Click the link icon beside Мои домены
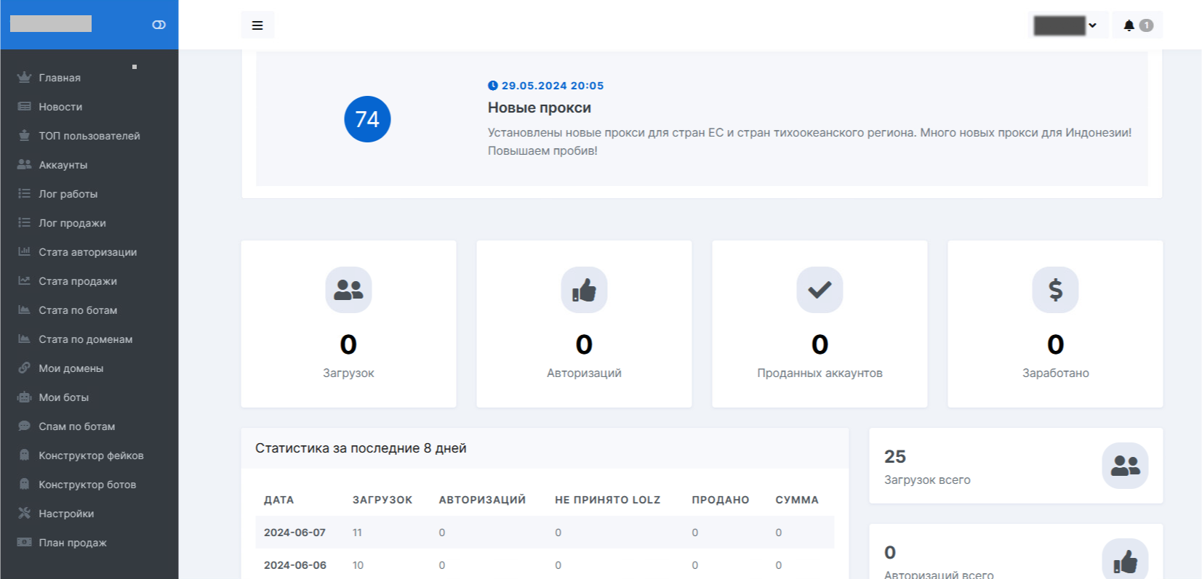The height and width of the screenshot is (579, 1202). click(x=24, y=368)
